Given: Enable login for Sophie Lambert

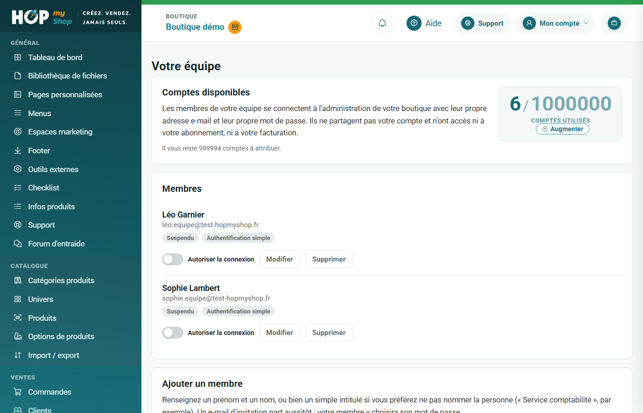Looking at the screenshot, I should [x=173, y=333].
